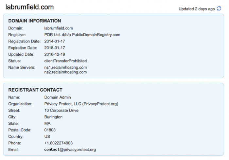This screenshot has height=160, width=229.
Task: Click registrar PDR Ltd. PublicDomainRegistry.com
Action: (82, 35)
